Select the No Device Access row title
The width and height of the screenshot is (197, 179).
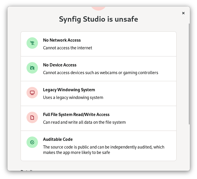[x=60, y=65]
